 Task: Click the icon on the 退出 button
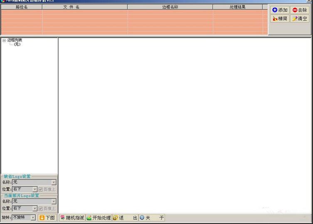pos(115,218)
